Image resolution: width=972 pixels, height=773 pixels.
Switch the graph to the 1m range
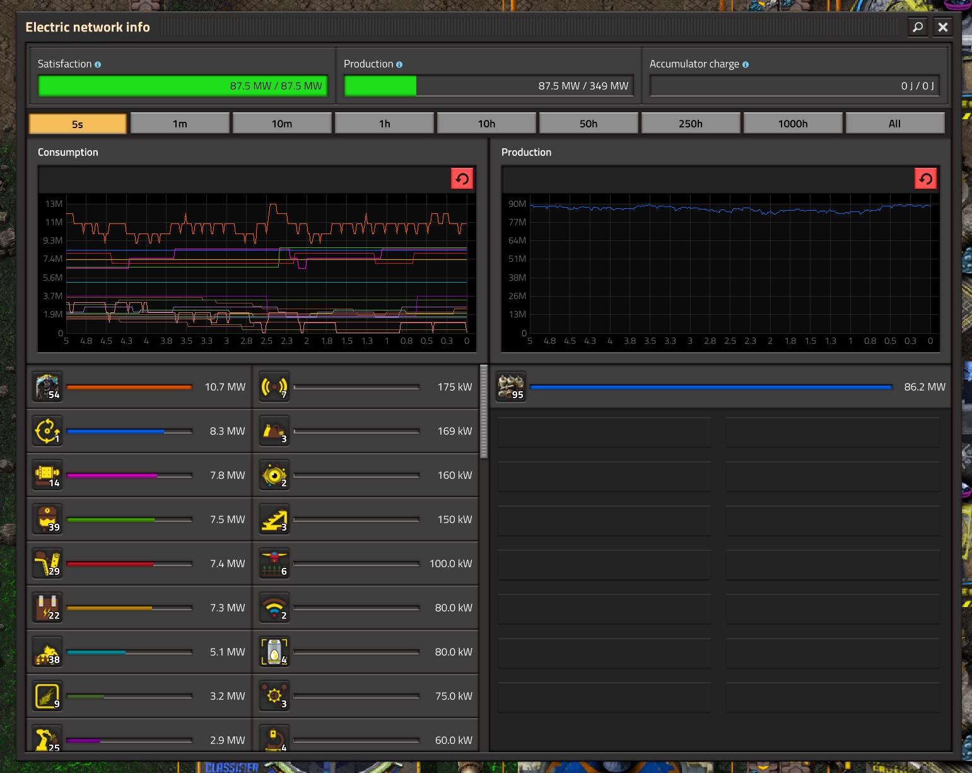tap(180, 124)
